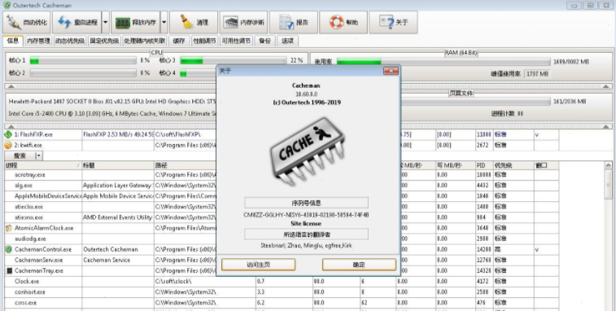This screenshot has width=616, height=311.
Task: Click the AtomicAlarmClock.exe process icon
Action: coord(9,228)
